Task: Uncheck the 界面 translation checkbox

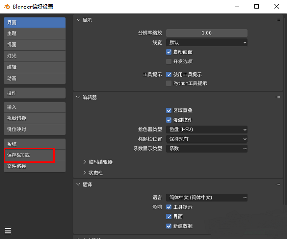Action: pyautogui.click(x=169, y=217)
